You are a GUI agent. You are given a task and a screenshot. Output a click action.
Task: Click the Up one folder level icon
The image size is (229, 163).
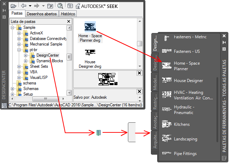(50, 6)
